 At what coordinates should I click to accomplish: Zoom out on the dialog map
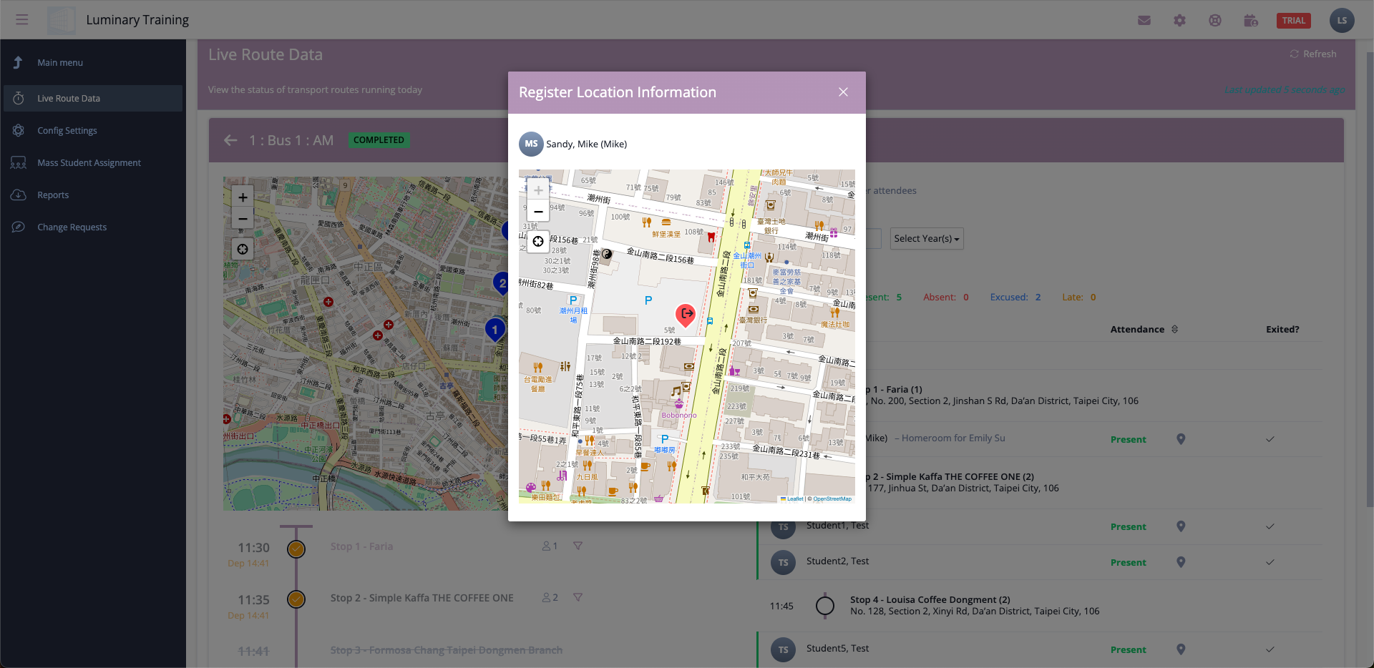click(538, 211)
